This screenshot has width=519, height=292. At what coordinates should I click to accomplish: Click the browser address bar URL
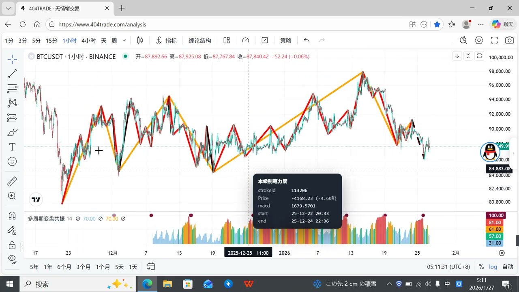pos(102,24)
